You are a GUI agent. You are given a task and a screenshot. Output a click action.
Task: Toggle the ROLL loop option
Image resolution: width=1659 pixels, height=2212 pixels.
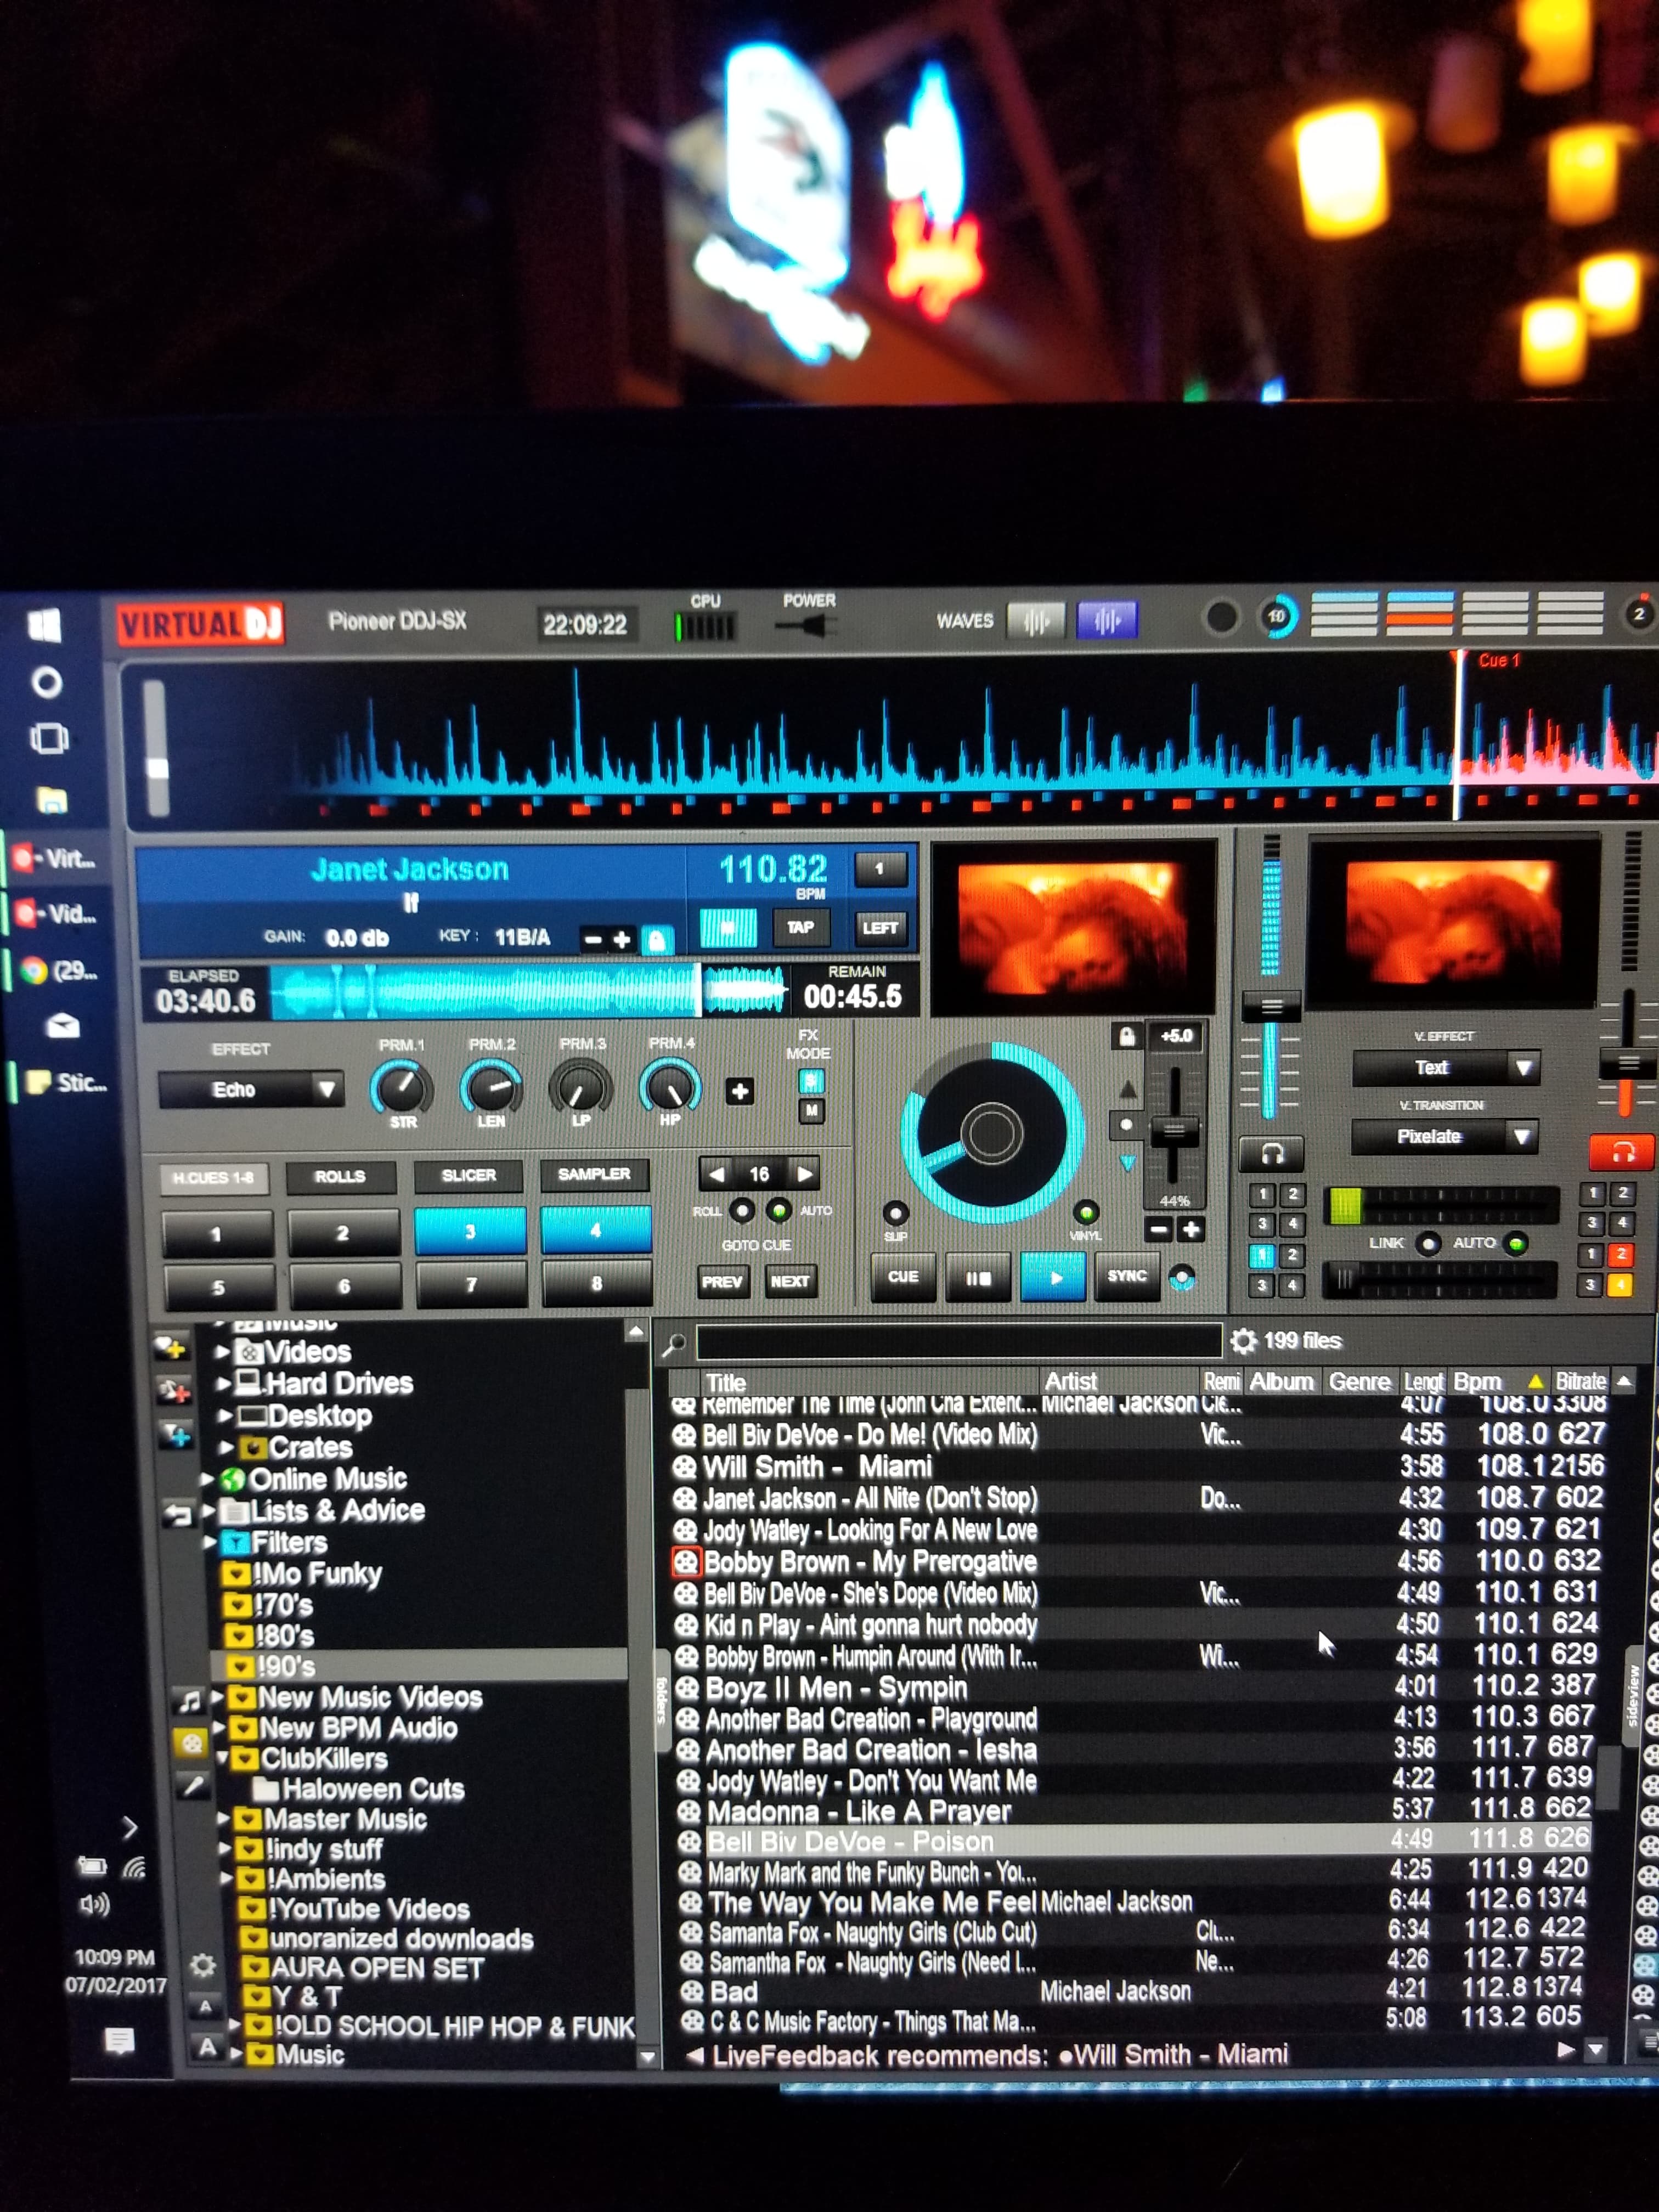(741, 1211)
